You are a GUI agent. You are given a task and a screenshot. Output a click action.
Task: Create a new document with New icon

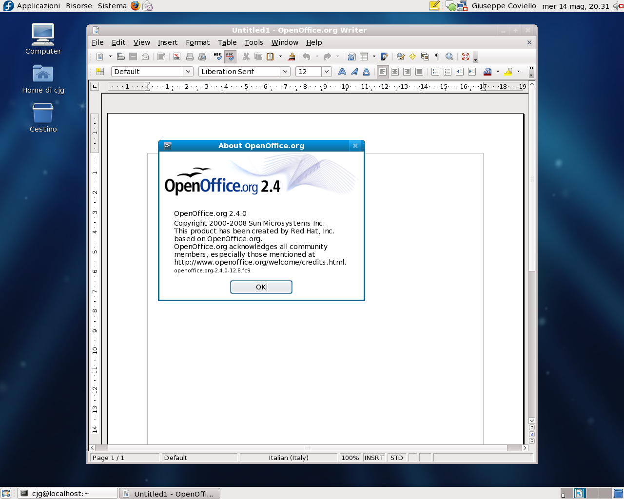(100, 57)
